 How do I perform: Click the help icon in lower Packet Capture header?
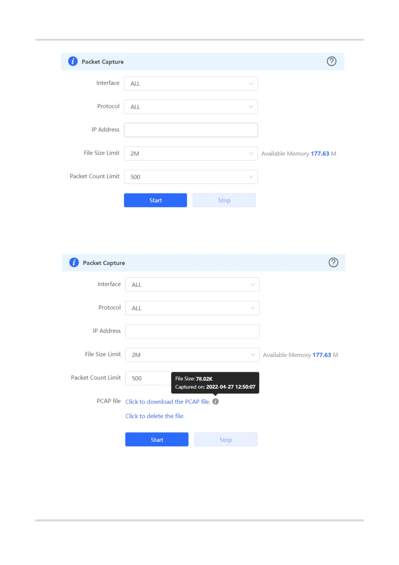click(x=333, y=262)
